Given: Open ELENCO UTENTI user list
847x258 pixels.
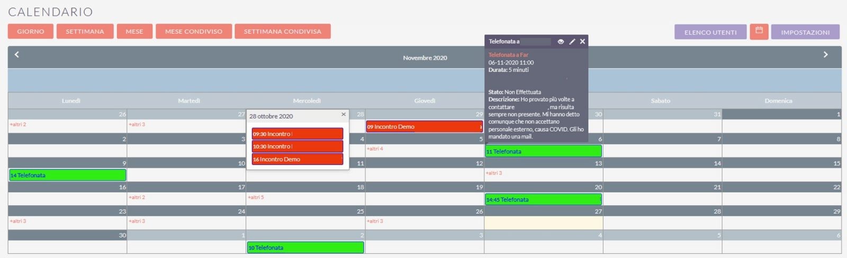Looking at the screenshot, I should pos(710,32).
